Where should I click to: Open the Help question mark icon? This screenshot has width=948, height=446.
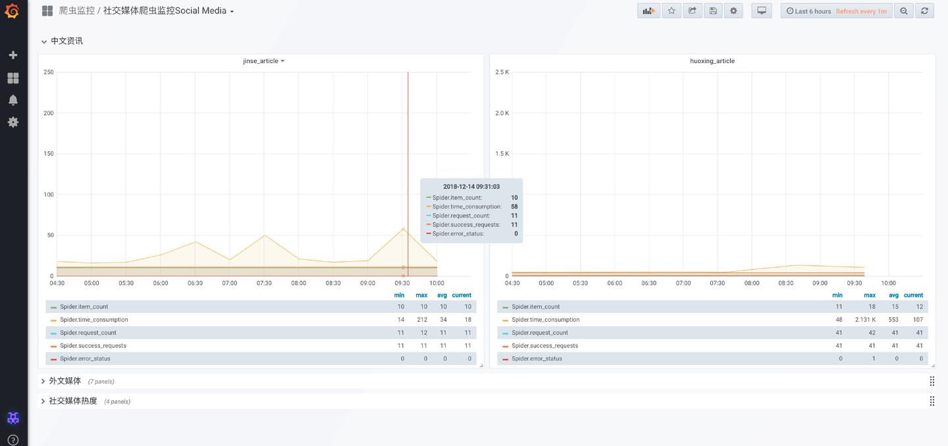coord(13,440)
